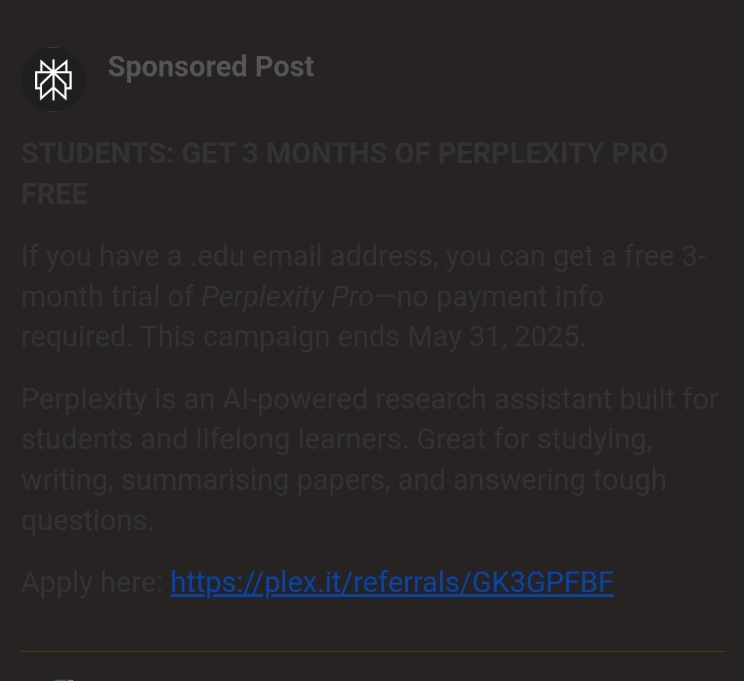This screenshot has height=681, width=744.
Task: Click the "no payment info" text
Action: pos(500,297)
